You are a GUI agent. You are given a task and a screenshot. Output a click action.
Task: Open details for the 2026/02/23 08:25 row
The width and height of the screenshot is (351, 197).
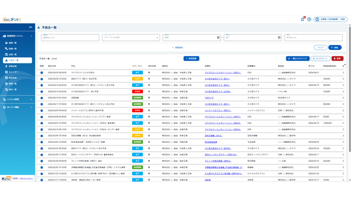tap(42, 148)
